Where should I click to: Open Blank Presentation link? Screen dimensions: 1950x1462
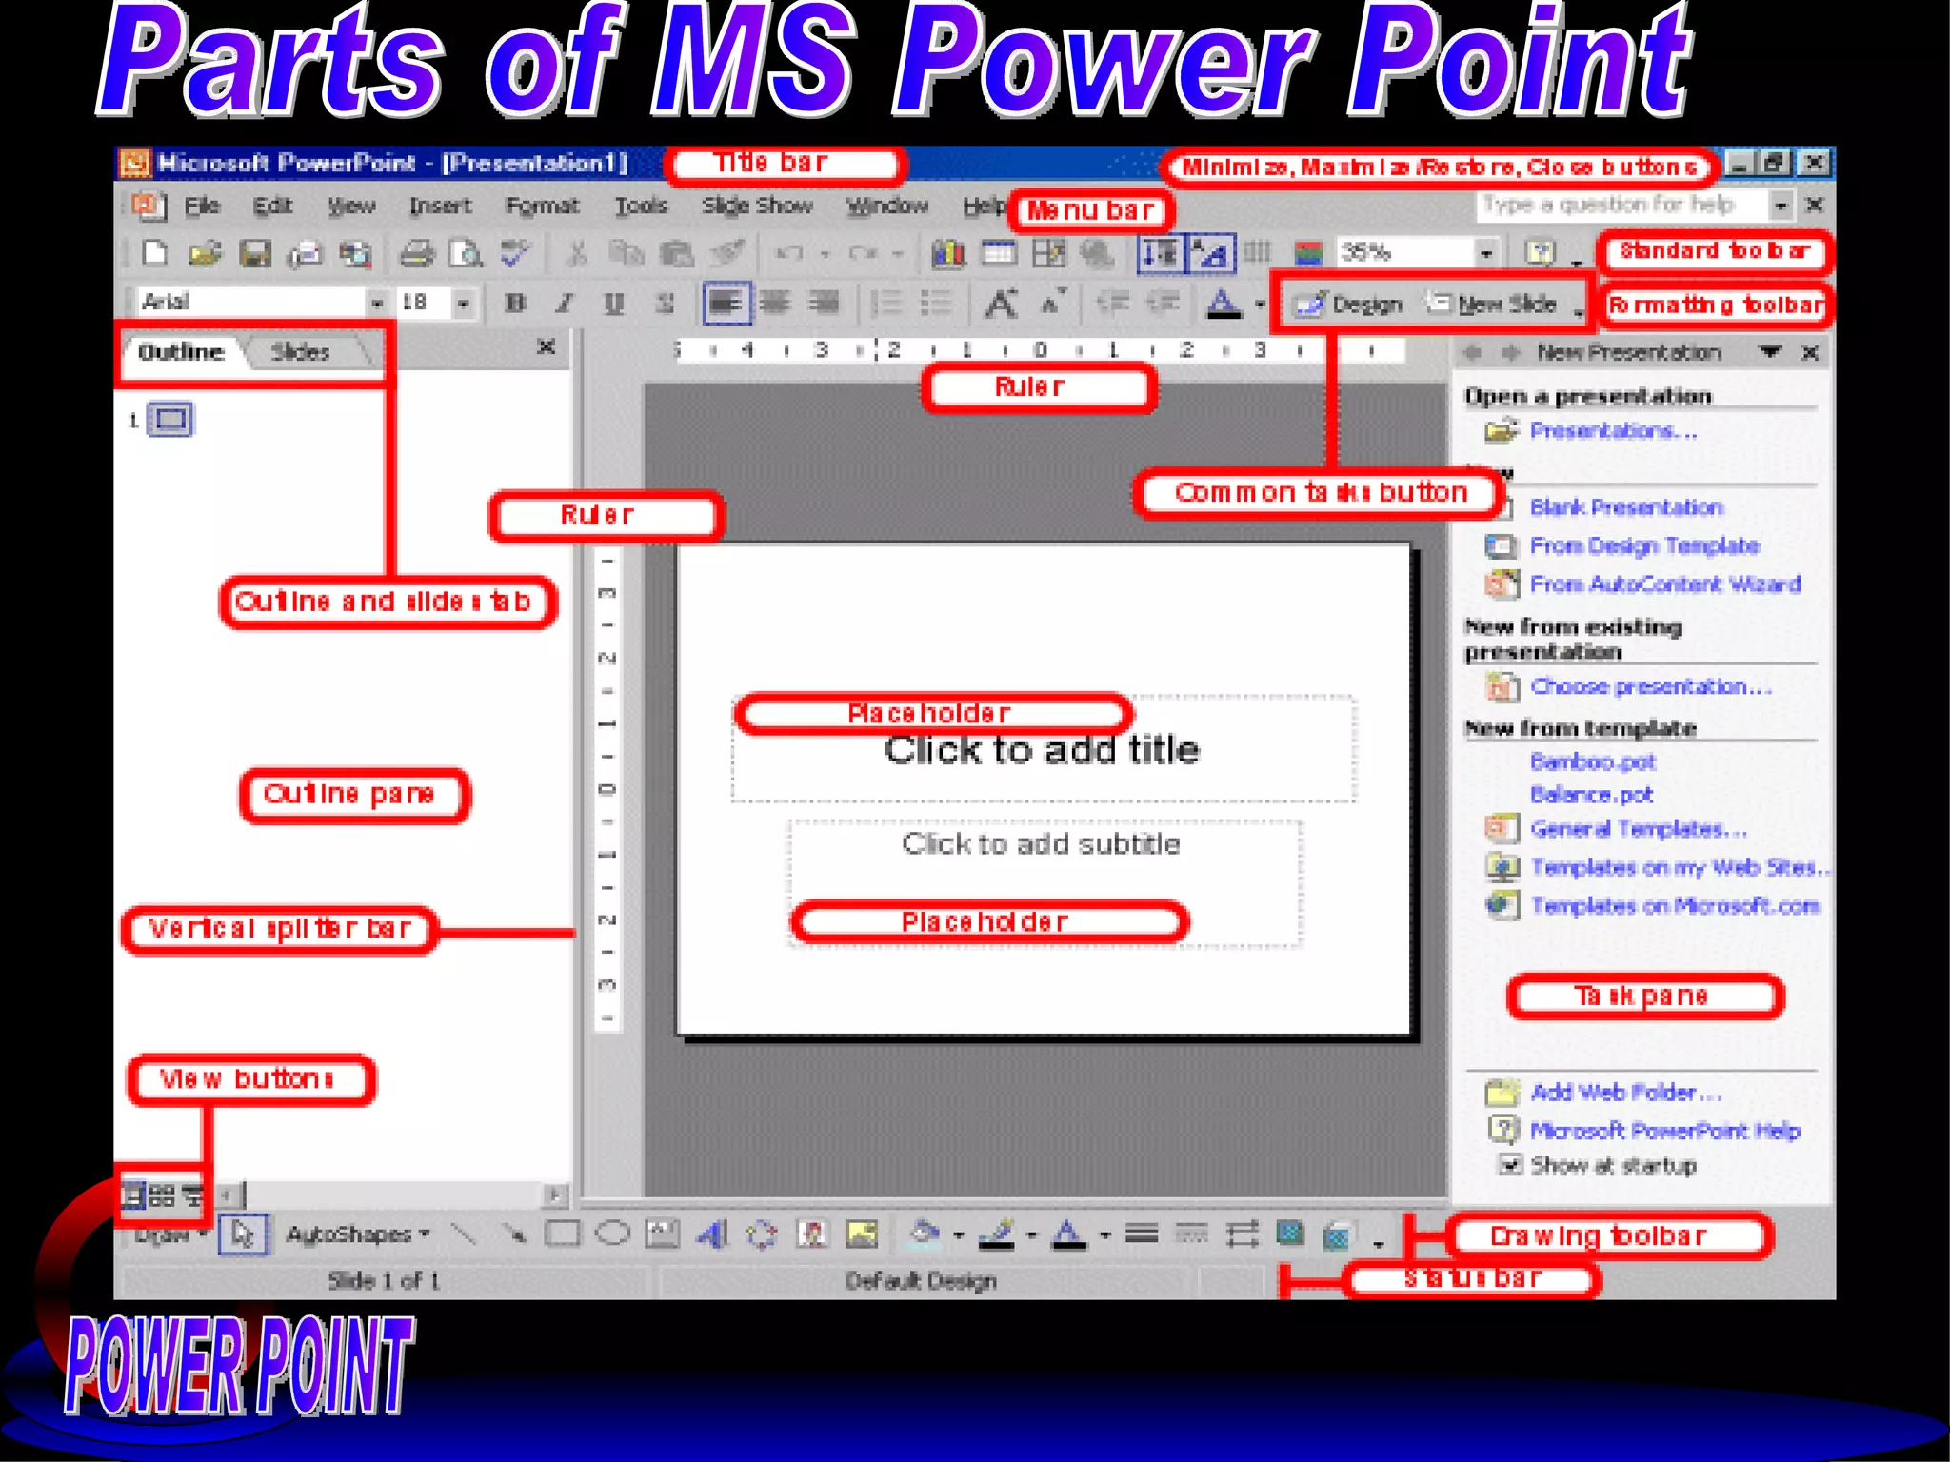tap(1626, 506)
